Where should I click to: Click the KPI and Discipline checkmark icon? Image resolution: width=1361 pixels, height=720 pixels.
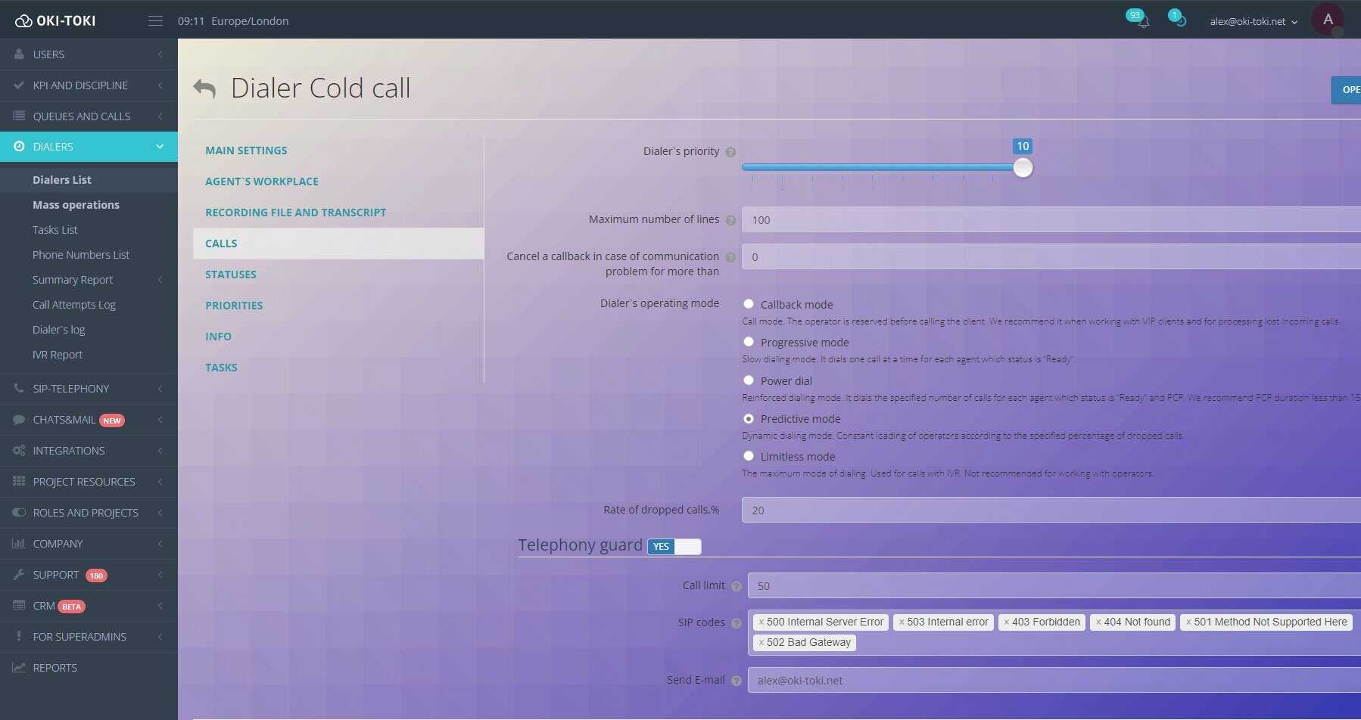point(19,85)
